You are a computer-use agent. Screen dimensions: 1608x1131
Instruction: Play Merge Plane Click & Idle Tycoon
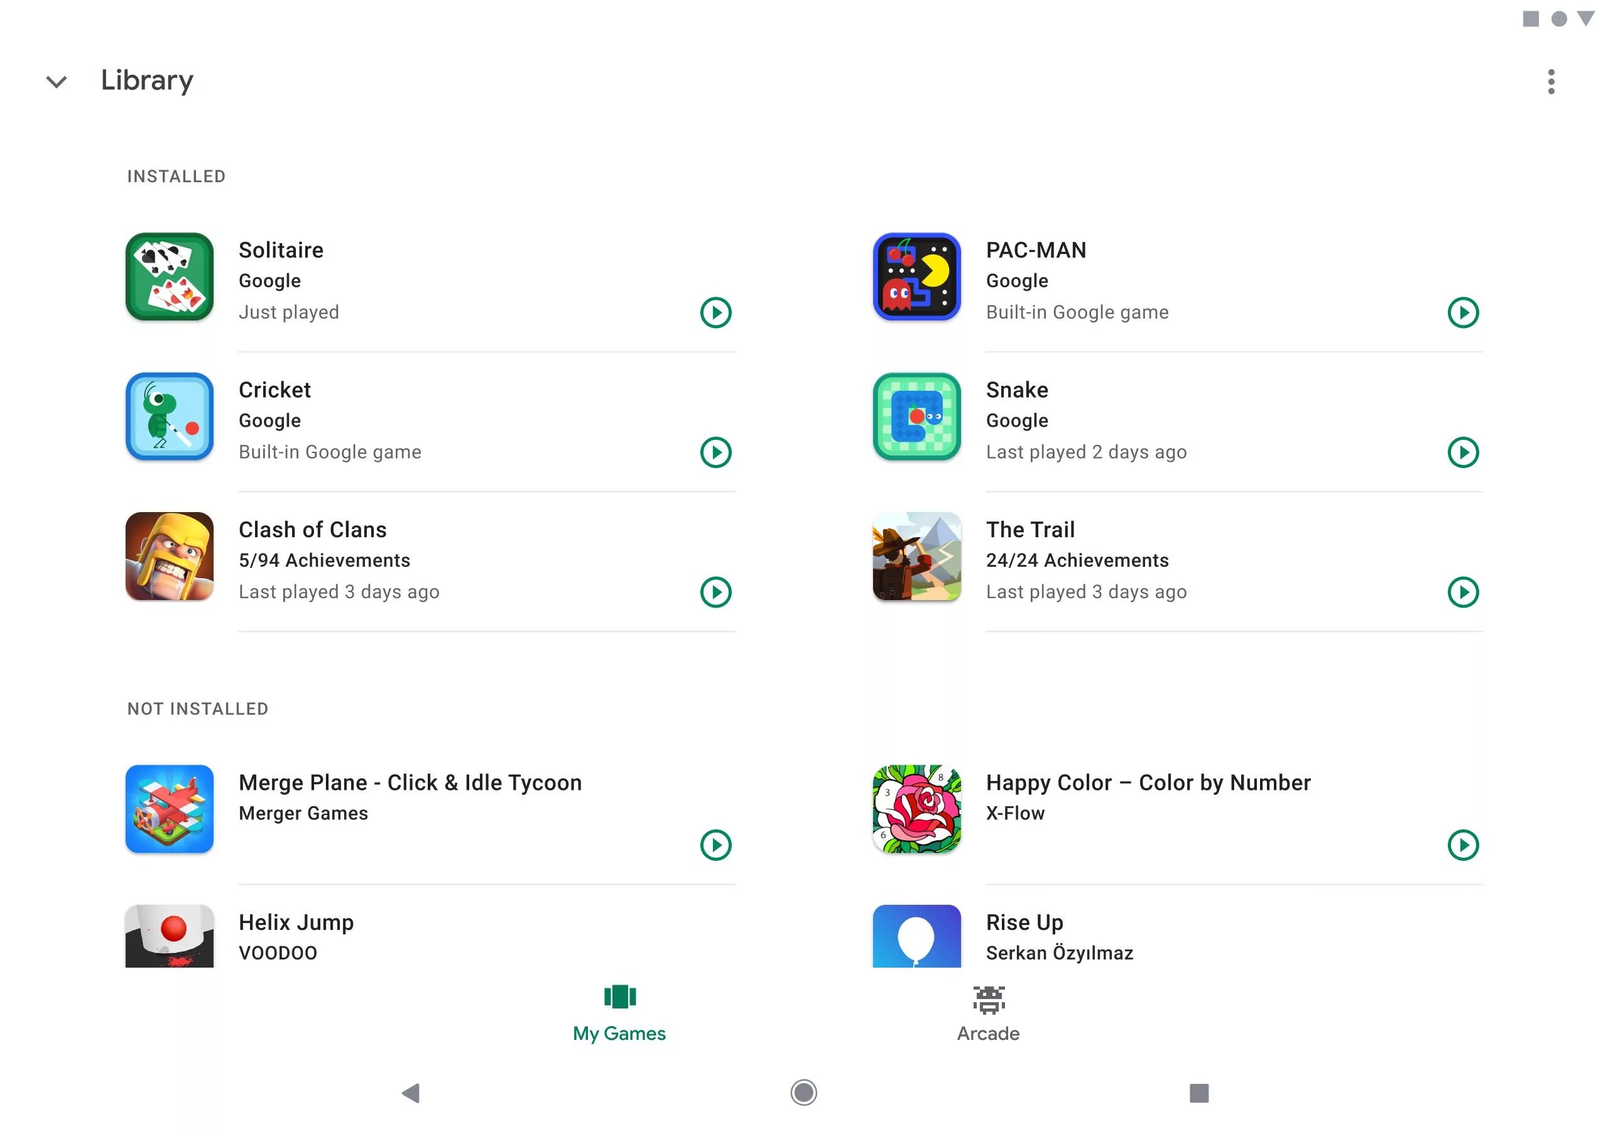click(714, 843)
